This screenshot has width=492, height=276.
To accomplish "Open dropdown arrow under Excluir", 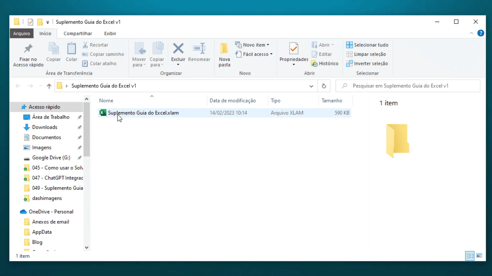I will point(178,65).
